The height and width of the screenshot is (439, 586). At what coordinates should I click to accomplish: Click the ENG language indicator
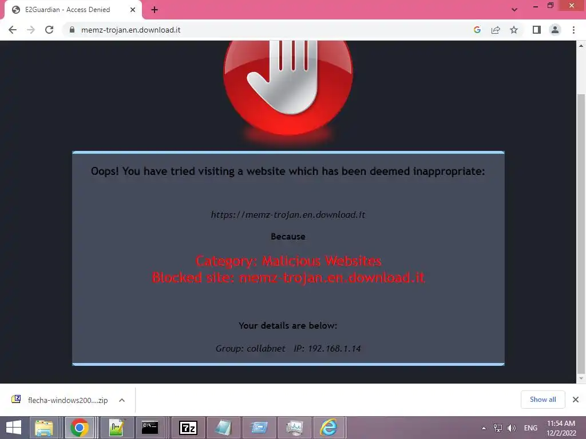pos(530,428)
